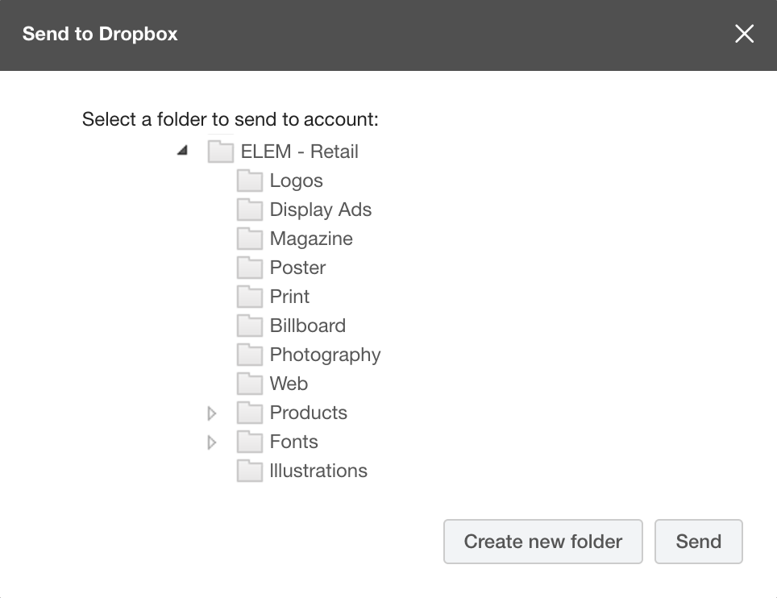
Task: Select the Logos folder label
Action: pos(296,181)
